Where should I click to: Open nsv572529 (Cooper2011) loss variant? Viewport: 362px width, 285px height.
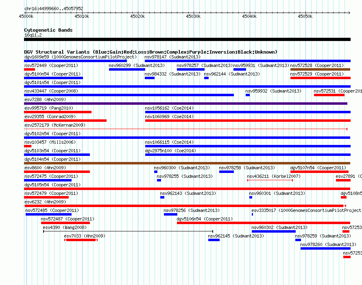point(317,74)
